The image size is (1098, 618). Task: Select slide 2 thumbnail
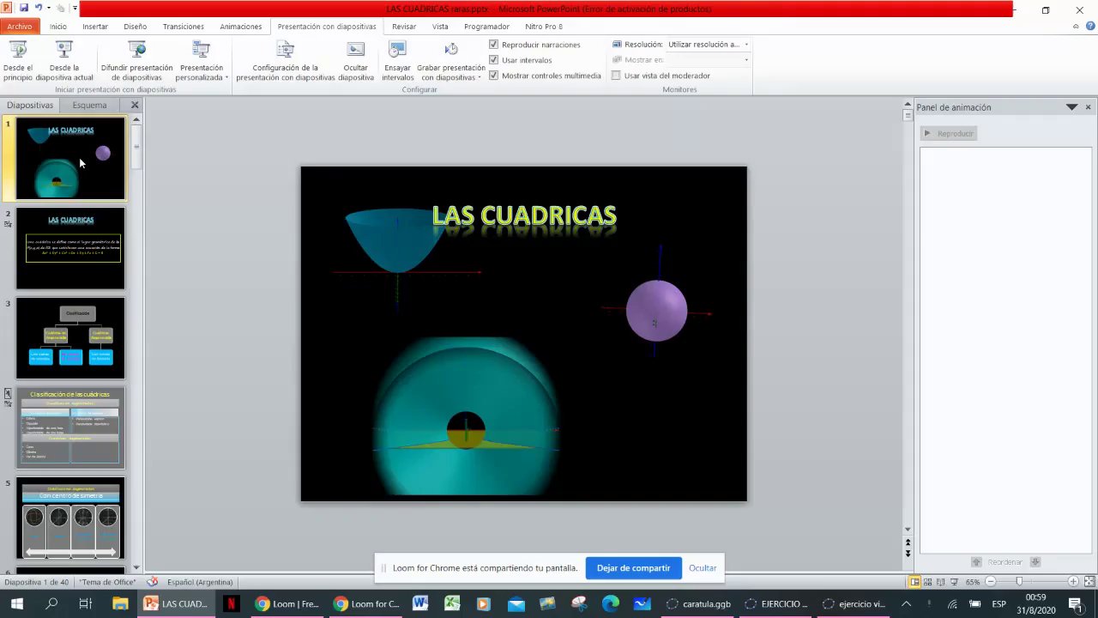click(x=70, y=248)
